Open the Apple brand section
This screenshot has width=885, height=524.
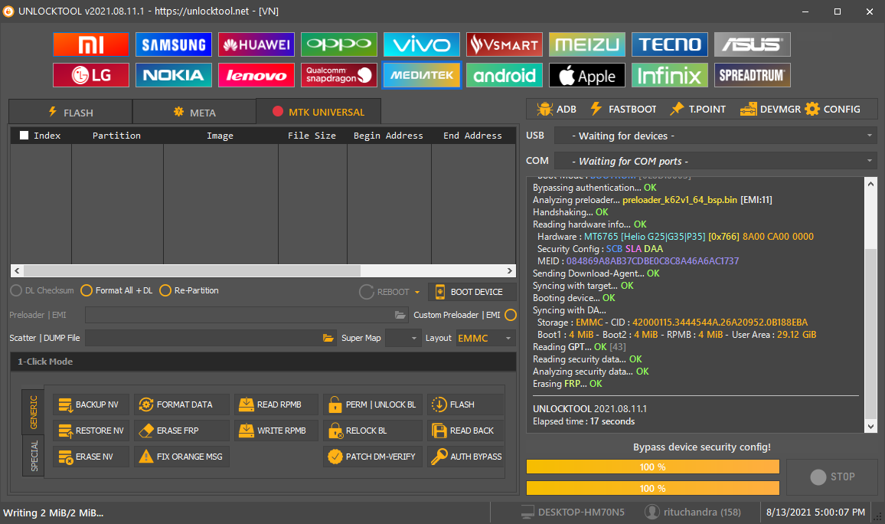(587, 75)
